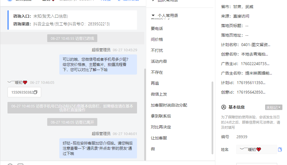Select quick phrase 问价格
The image size is (287, 165).
(x=157, y=39)
